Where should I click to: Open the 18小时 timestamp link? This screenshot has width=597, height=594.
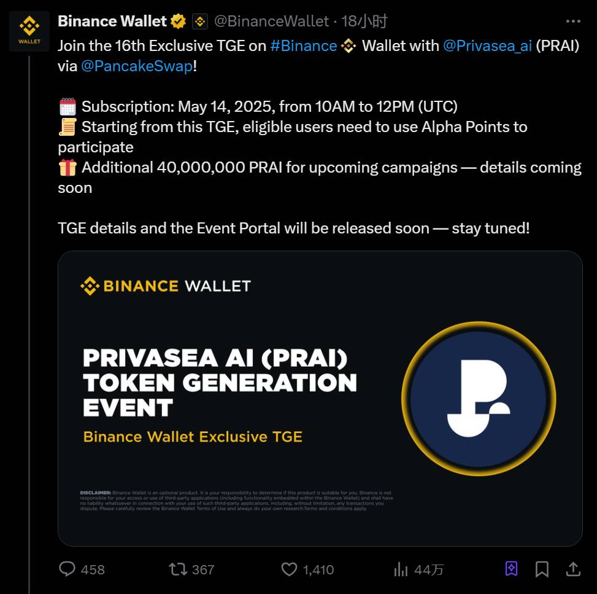(364, 21)
